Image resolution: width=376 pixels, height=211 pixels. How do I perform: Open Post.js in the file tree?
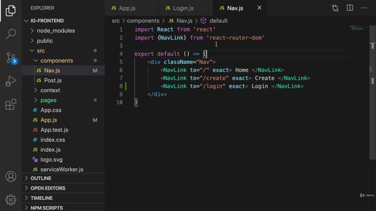coord(63,80)
